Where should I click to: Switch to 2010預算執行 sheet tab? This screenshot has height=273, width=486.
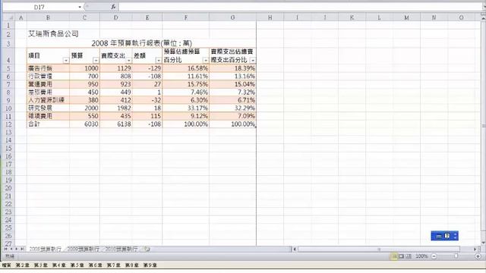point(121,249)
